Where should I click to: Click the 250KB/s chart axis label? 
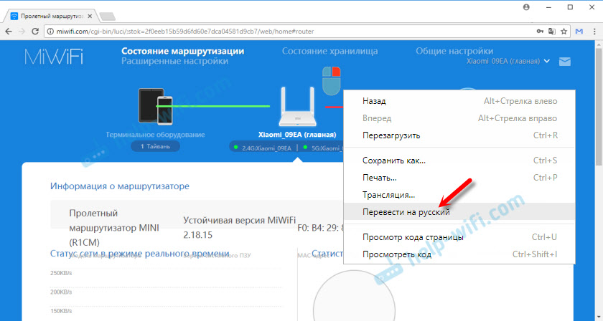pyautogui.click(x=61, y=273)
